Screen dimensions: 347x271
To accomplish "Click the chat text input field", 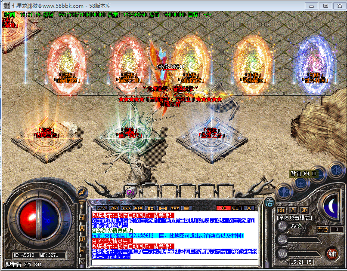I will point(175,262).
